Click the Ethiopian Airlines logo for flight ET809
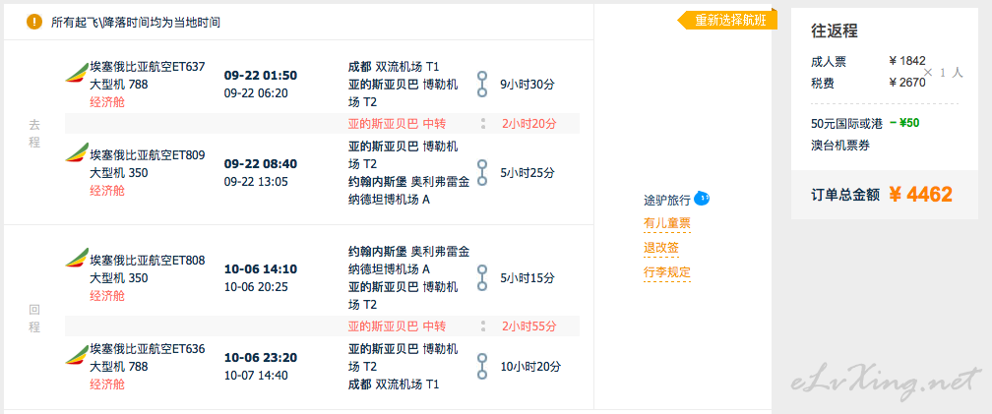Screen dimensions: 992x414 pos(77,152)
